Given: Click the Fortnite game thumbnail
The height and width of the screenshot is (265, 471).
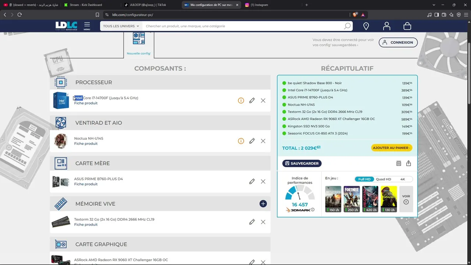Looking at the screenshot, I should pos(352,199).
